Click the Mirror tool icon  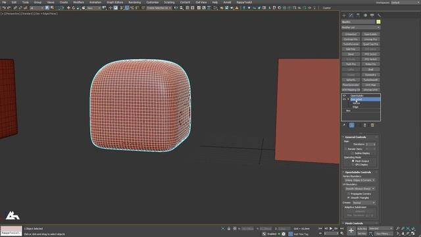pos(176,8)
